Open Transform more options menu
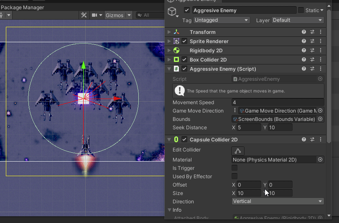Image resolution: width=339 pixels, height=223 pixels. (x=321, y=32)
